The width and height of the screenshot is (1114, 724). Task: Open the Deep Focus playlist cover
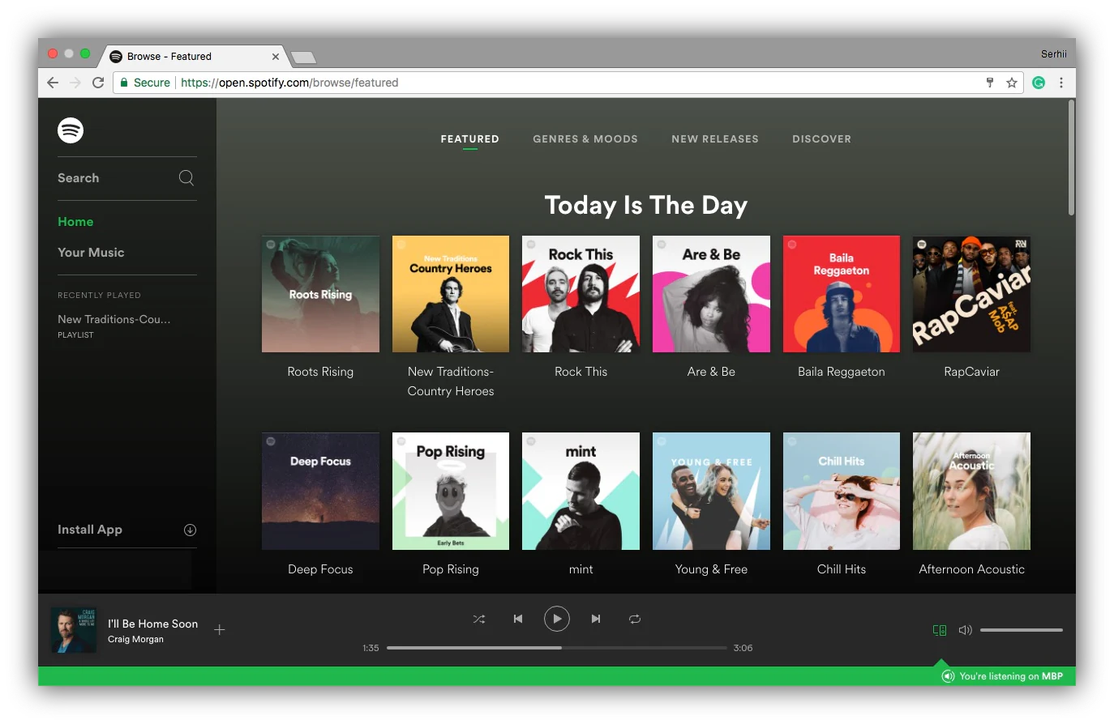[x=320, y=492]
